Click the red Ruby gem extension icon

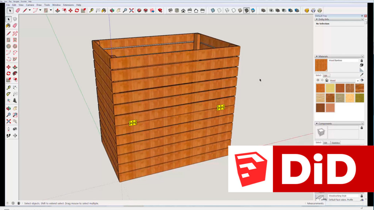pos(160,11)
